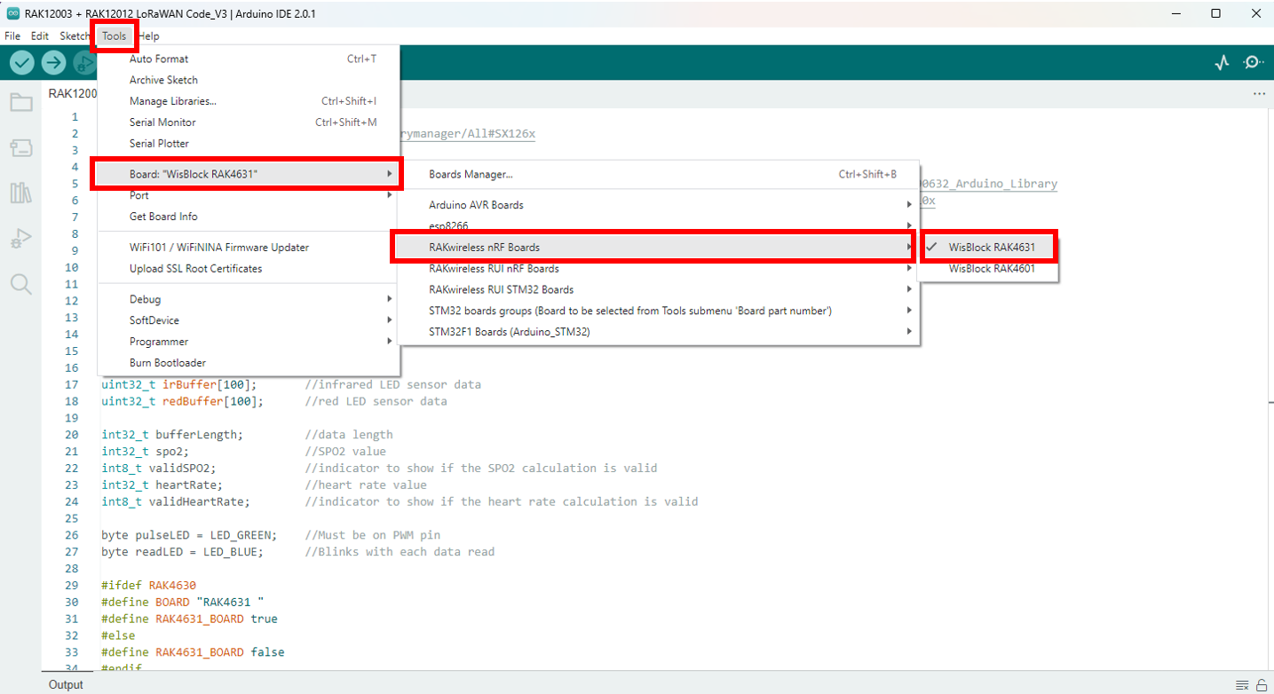This screenshot has width=1274, height=694.
Task: Expand the SoftDevice submenu
Action: tap(248, 320)
